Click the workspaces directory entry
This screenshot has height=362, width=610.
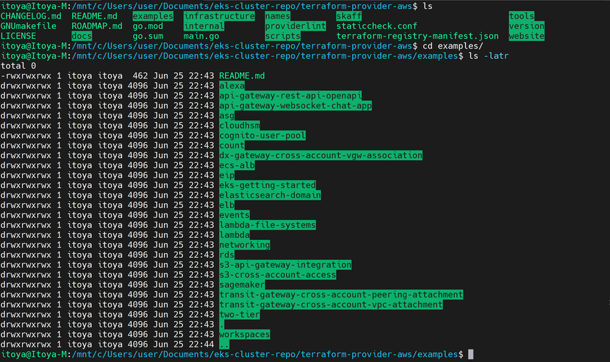click(x=245, y=334)
